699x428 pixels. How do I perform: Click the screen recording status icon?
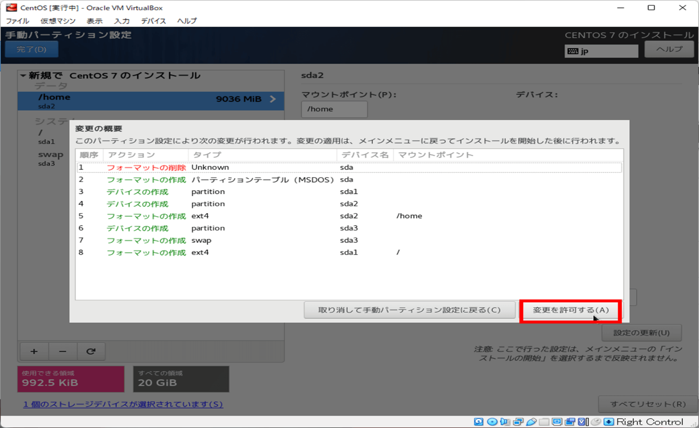(570, 422)
